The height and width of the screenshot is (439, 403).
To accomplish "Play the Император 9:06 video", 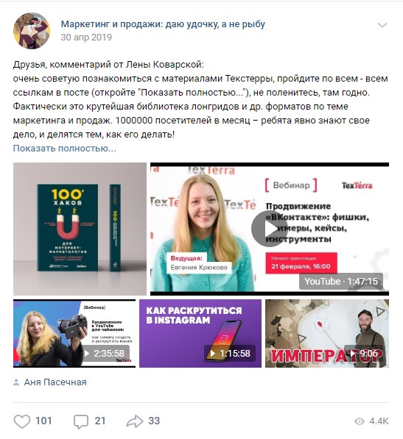I will [327, 333].
